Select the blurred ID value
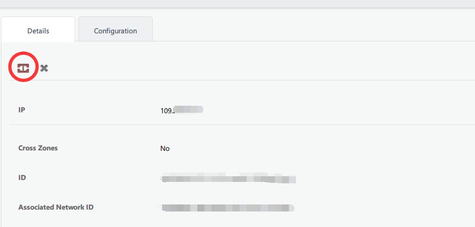The width and height of the screenshot is (475, 227). [x=228, y=178]
